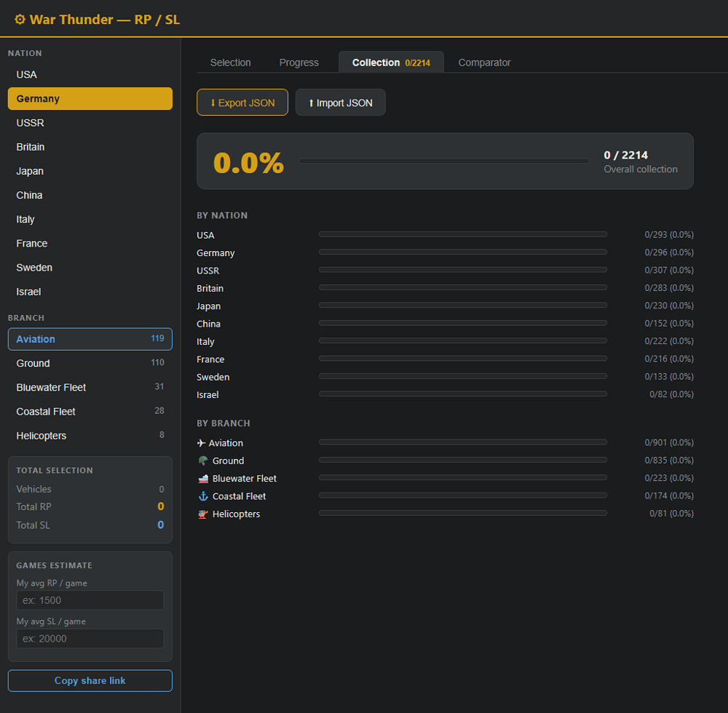The width and height of the screenshot is (728, 713).
Task: Click the "0/283 (0.0%)" Britain value
Action: (x=669, y=287)
